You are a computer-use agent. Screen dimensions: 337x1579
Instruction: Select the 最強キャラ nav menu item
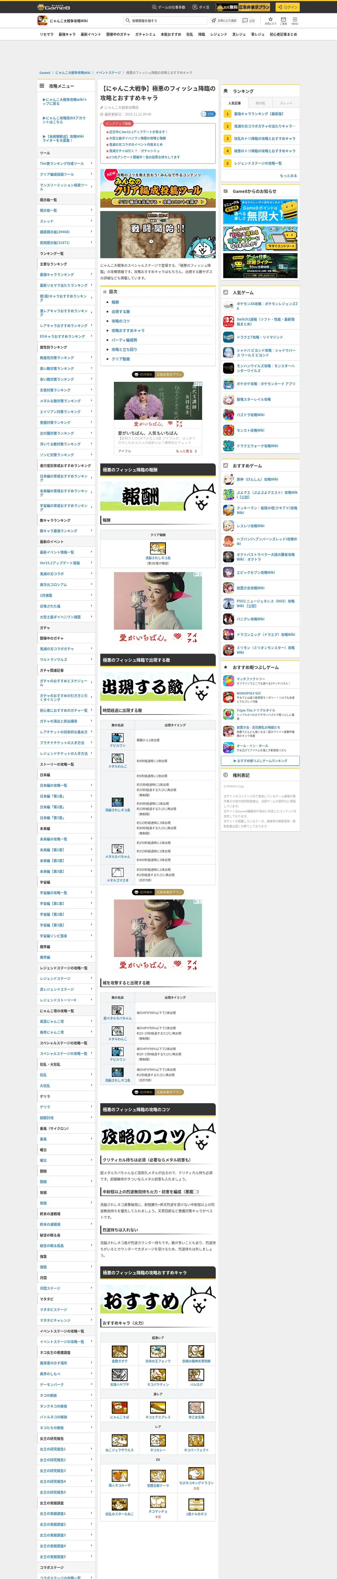(x=67, y=34)
